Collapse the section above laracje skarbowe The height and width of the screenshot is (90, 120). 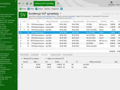15,75
